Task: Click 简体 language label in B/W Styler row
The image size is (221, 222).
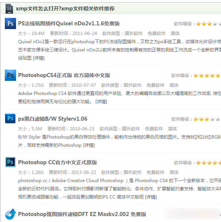Action: pyautogui.click(x=173, y=129)
